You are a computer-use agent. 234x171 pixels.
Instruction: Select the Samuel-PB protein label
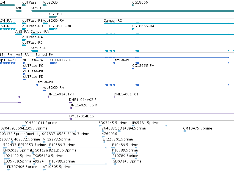44,82
